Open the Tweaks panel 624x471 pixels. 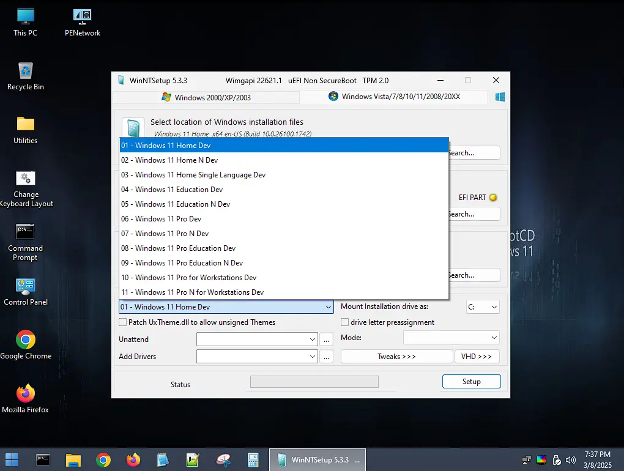396,356
